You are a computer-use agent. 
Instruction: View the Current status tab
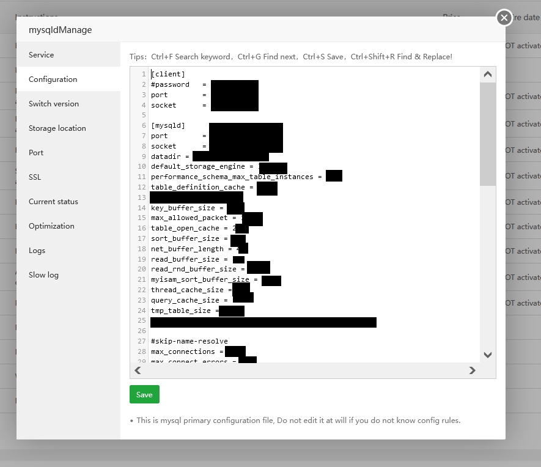[x=68, y=202]
